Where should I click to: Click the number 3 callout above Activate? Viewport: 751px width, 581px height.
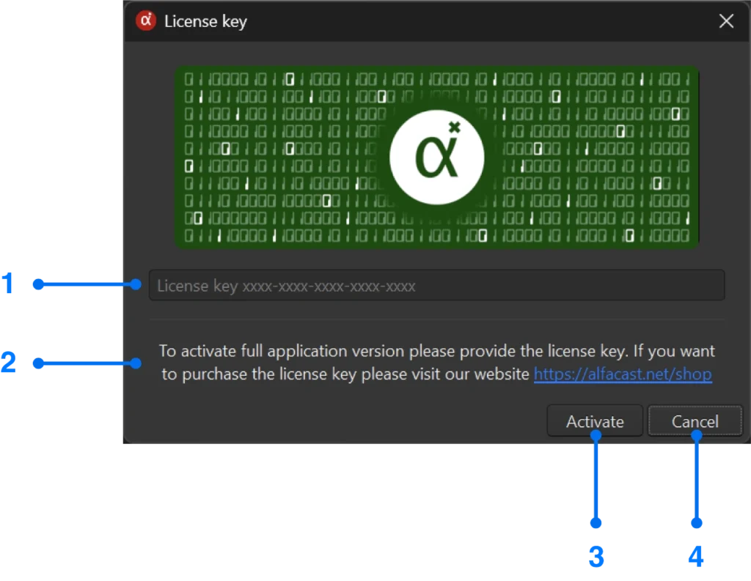595,558
